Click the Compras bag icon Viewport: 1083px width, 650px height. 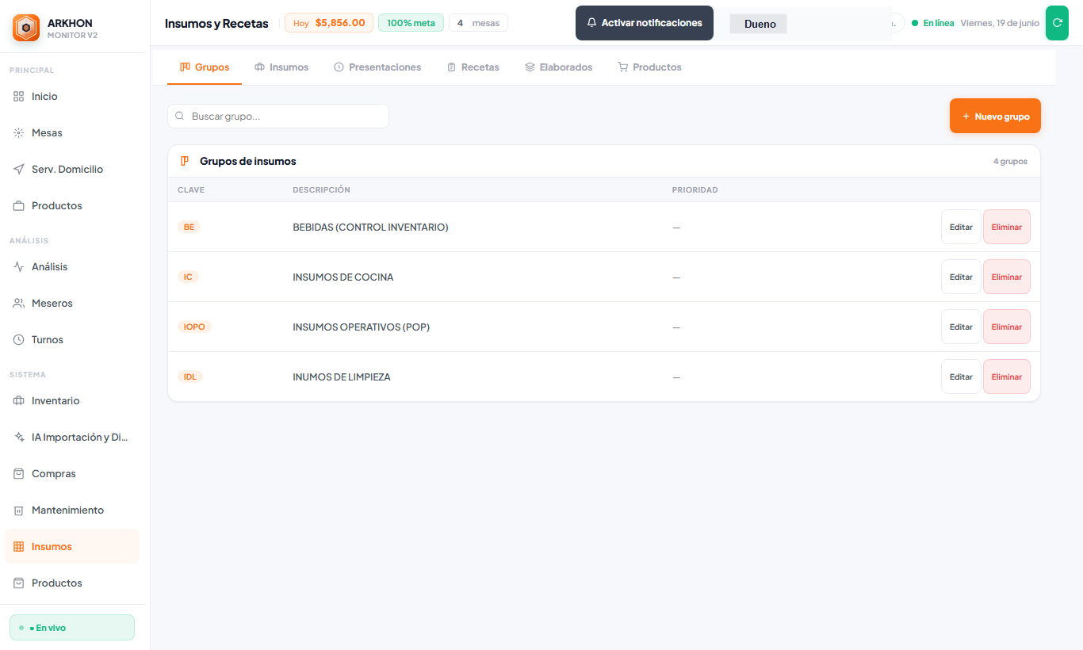pos(19,473)
